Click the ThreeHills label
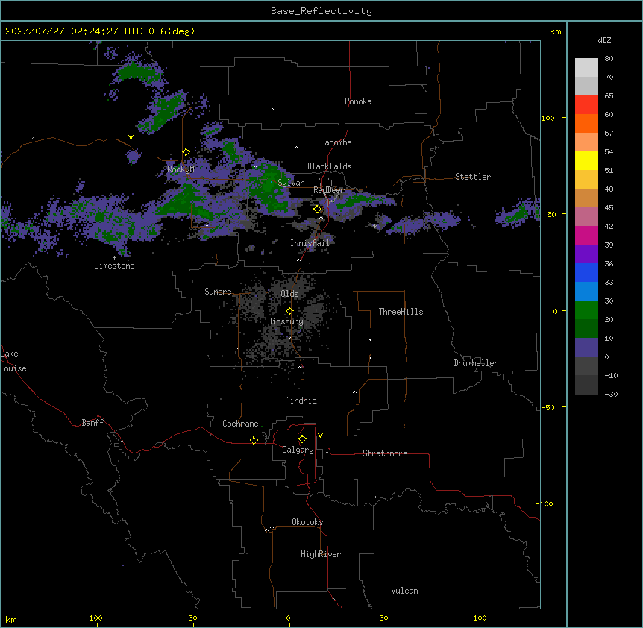Screen dimensions: 643x628 pos(401,312)
